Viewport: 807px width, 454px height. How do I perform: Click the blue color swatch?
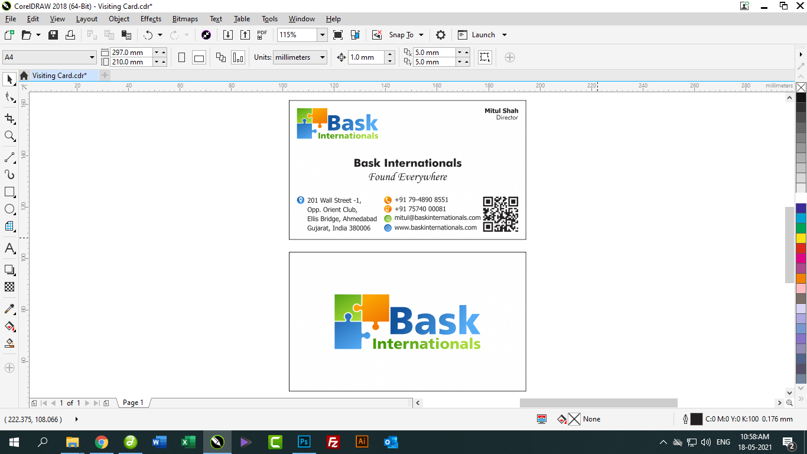(x=801, y=208)
